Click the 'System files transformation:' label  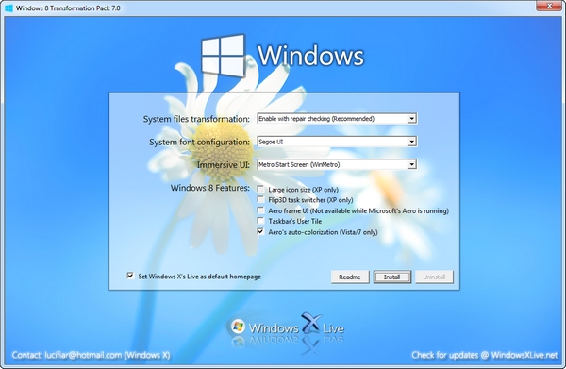click(x=196, y=119)
